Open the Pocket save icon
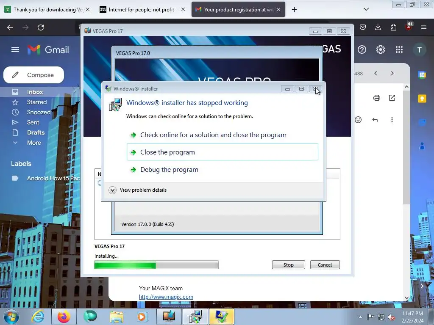 pyautogui.click(x=363, y=27)
